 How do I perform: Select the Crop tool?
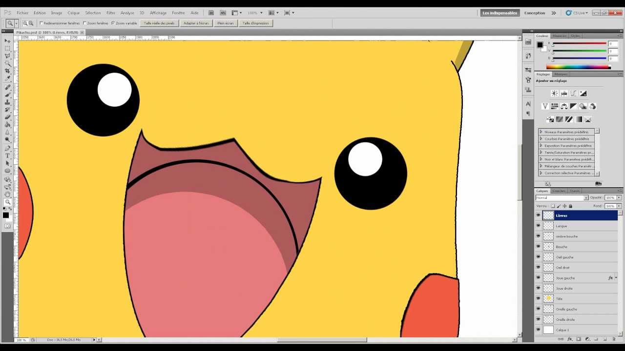(x=7, y=71)
